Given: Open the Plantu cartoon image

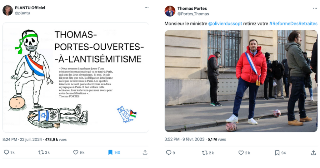Looking at the screenshot, I should [76, 77].
